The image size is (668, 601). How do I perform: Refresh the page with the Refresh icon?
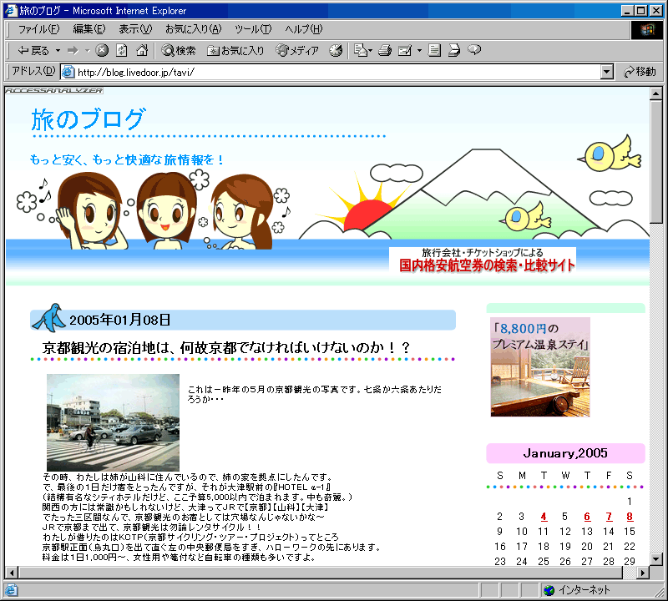point(122,51)
